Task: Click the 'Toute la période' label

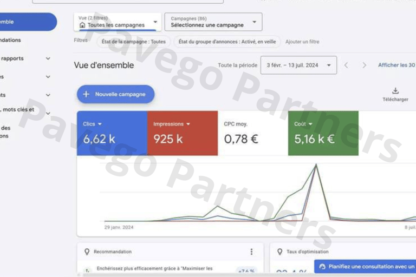Action: click(x=237, y=65)
